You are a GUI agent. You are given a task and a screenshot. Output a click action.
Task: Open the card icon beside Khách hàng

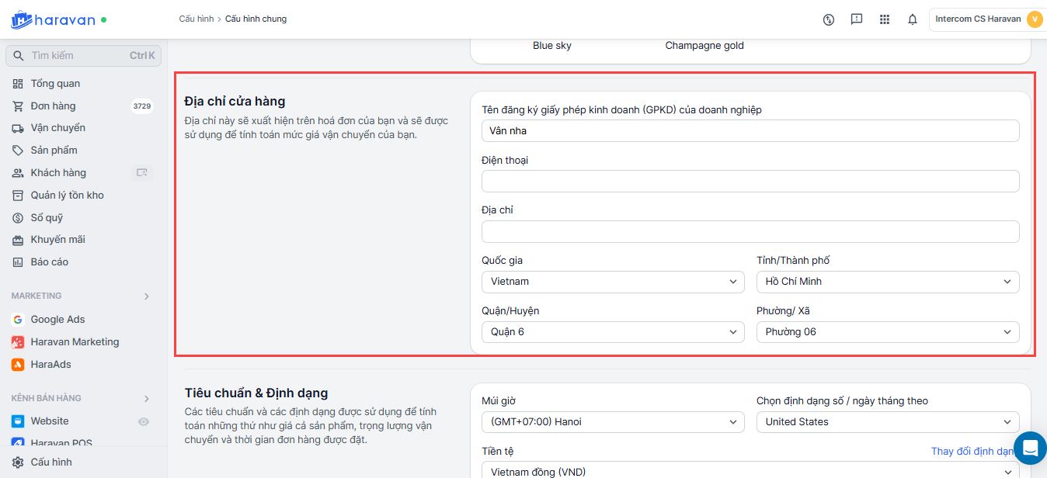142,172
